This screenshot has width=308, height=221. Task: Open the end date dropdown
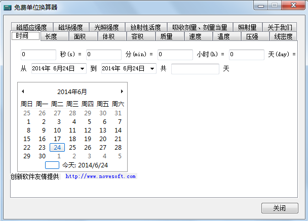coord(152,69)
